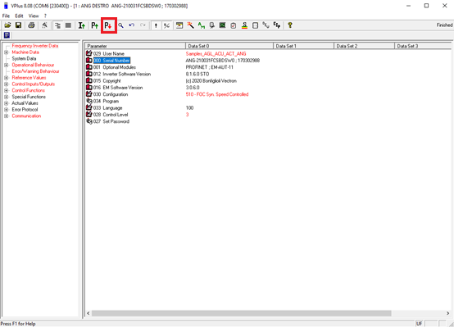Click the blue undo arrow icon
The width and height of the screenshot is (454, 327).
[x=132, y=25]
